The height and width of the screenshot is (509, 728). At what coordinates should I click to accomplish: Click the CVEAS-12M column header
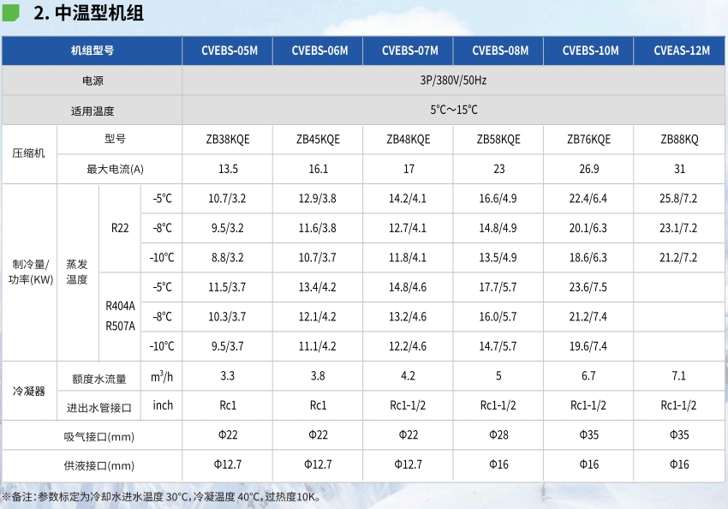[682, 51]
